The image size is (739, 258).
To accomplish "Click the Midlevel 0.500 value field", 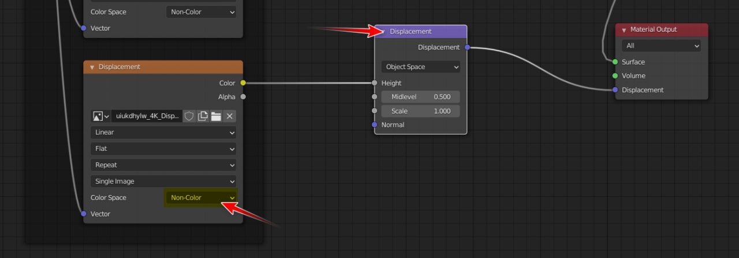I will 420,97.
